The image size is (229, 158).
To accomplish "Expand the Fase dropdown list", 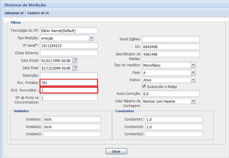I will (x=193, y=72).
